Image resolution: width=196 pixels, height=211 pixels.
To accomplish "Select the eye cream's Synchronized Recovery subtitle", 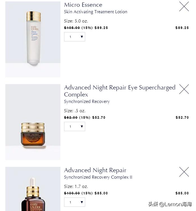I will 87,102.
